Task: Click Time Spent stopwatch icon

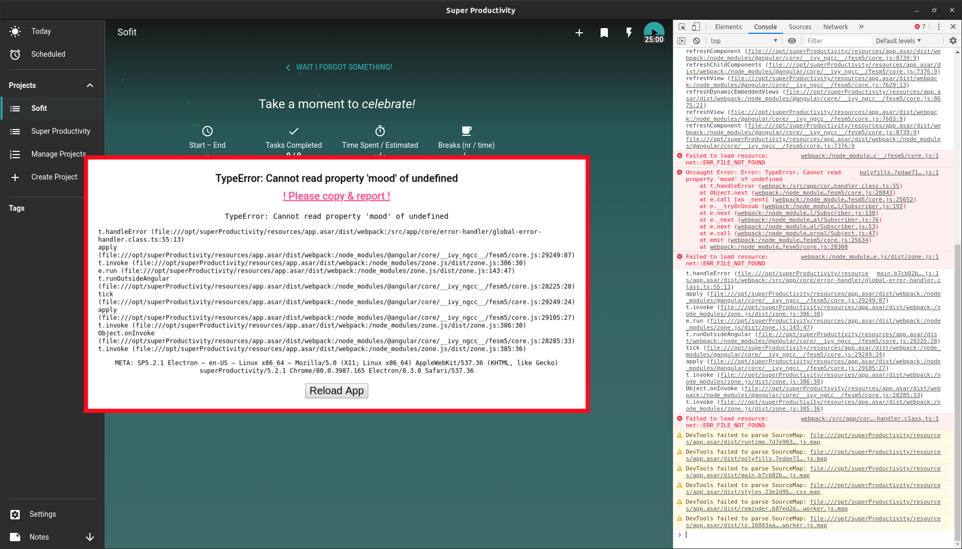Action: pyautogui.click(x=380, y=131)
